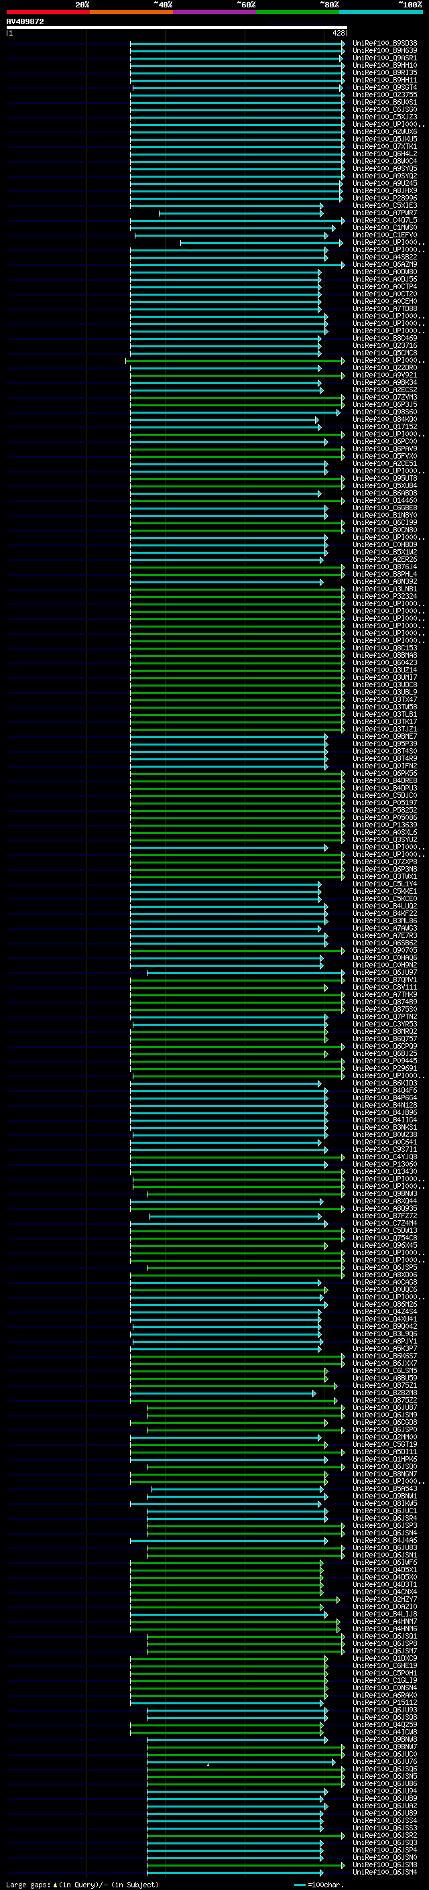The image size is (429, 1890).
Task: Select hit UniRef100_P15112
Action: [385, 1703]
